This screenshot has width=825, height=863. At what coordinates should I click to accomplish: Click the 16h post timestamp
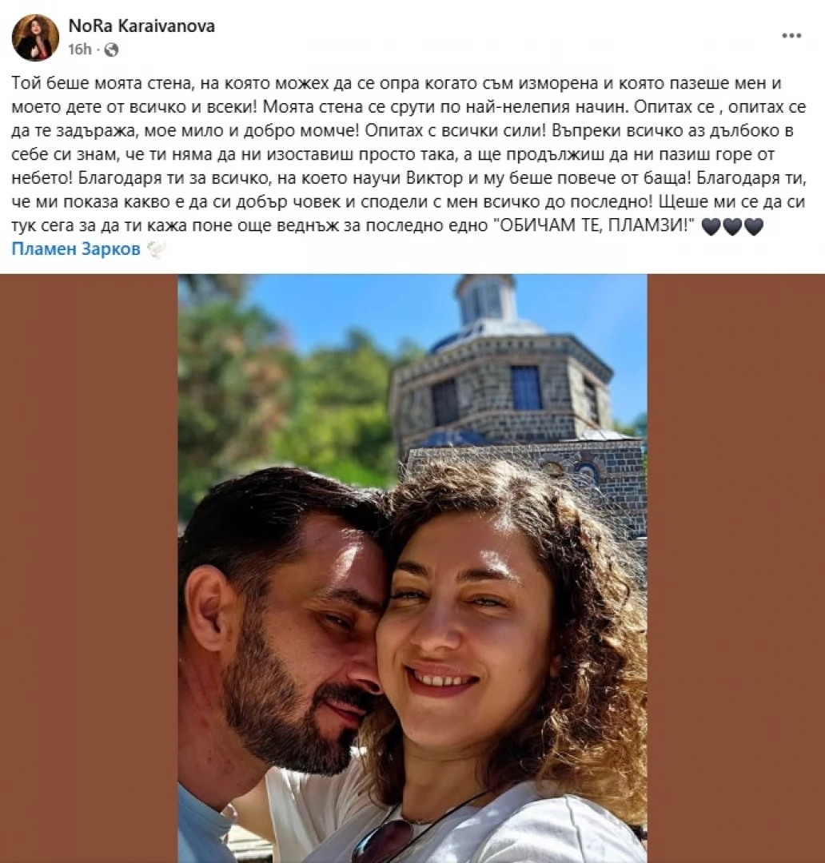(79, 50)
